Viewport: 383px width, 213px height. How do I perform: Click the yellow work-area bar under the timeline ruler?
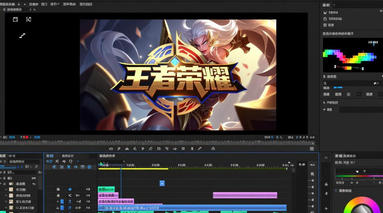click(x=133, y=169)
